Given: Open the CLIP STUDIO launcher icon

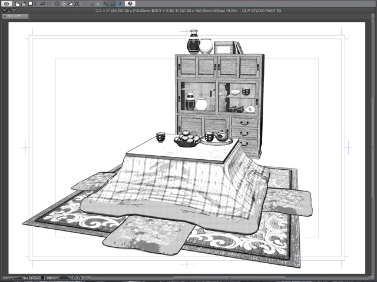Looking at the screenshot, I should click(x=6, y=4).
